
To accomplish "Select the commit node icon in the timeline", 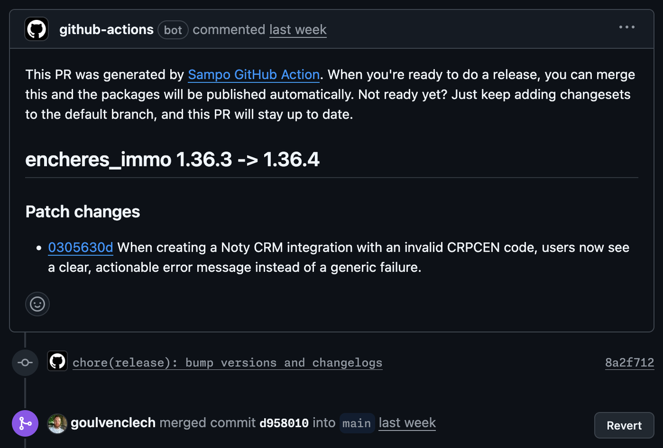I will pos(24,362).
